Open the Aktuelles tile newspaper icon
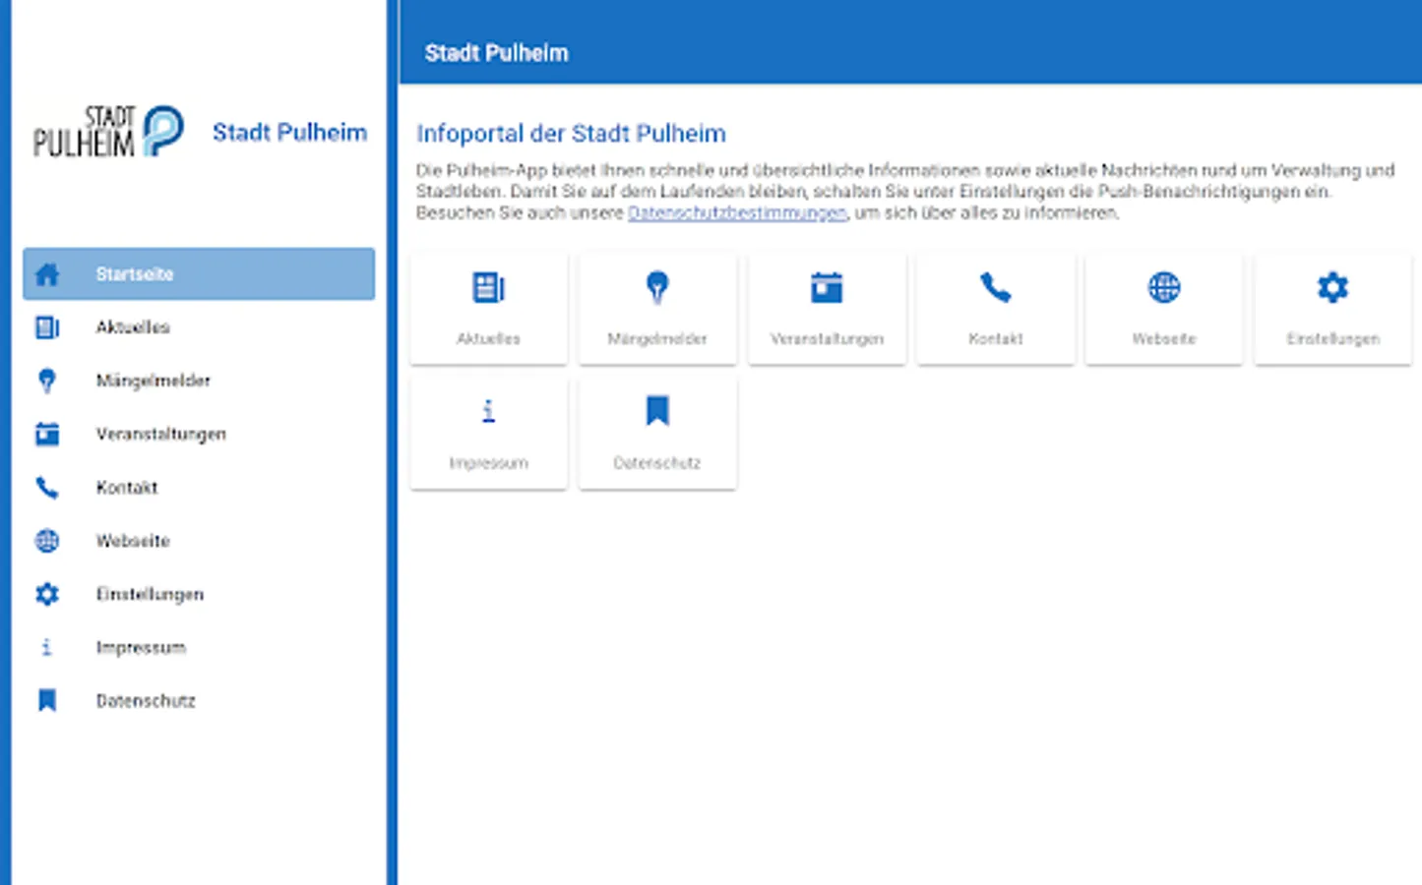This screenshot has height=885, width=1422. click(488, 288)
